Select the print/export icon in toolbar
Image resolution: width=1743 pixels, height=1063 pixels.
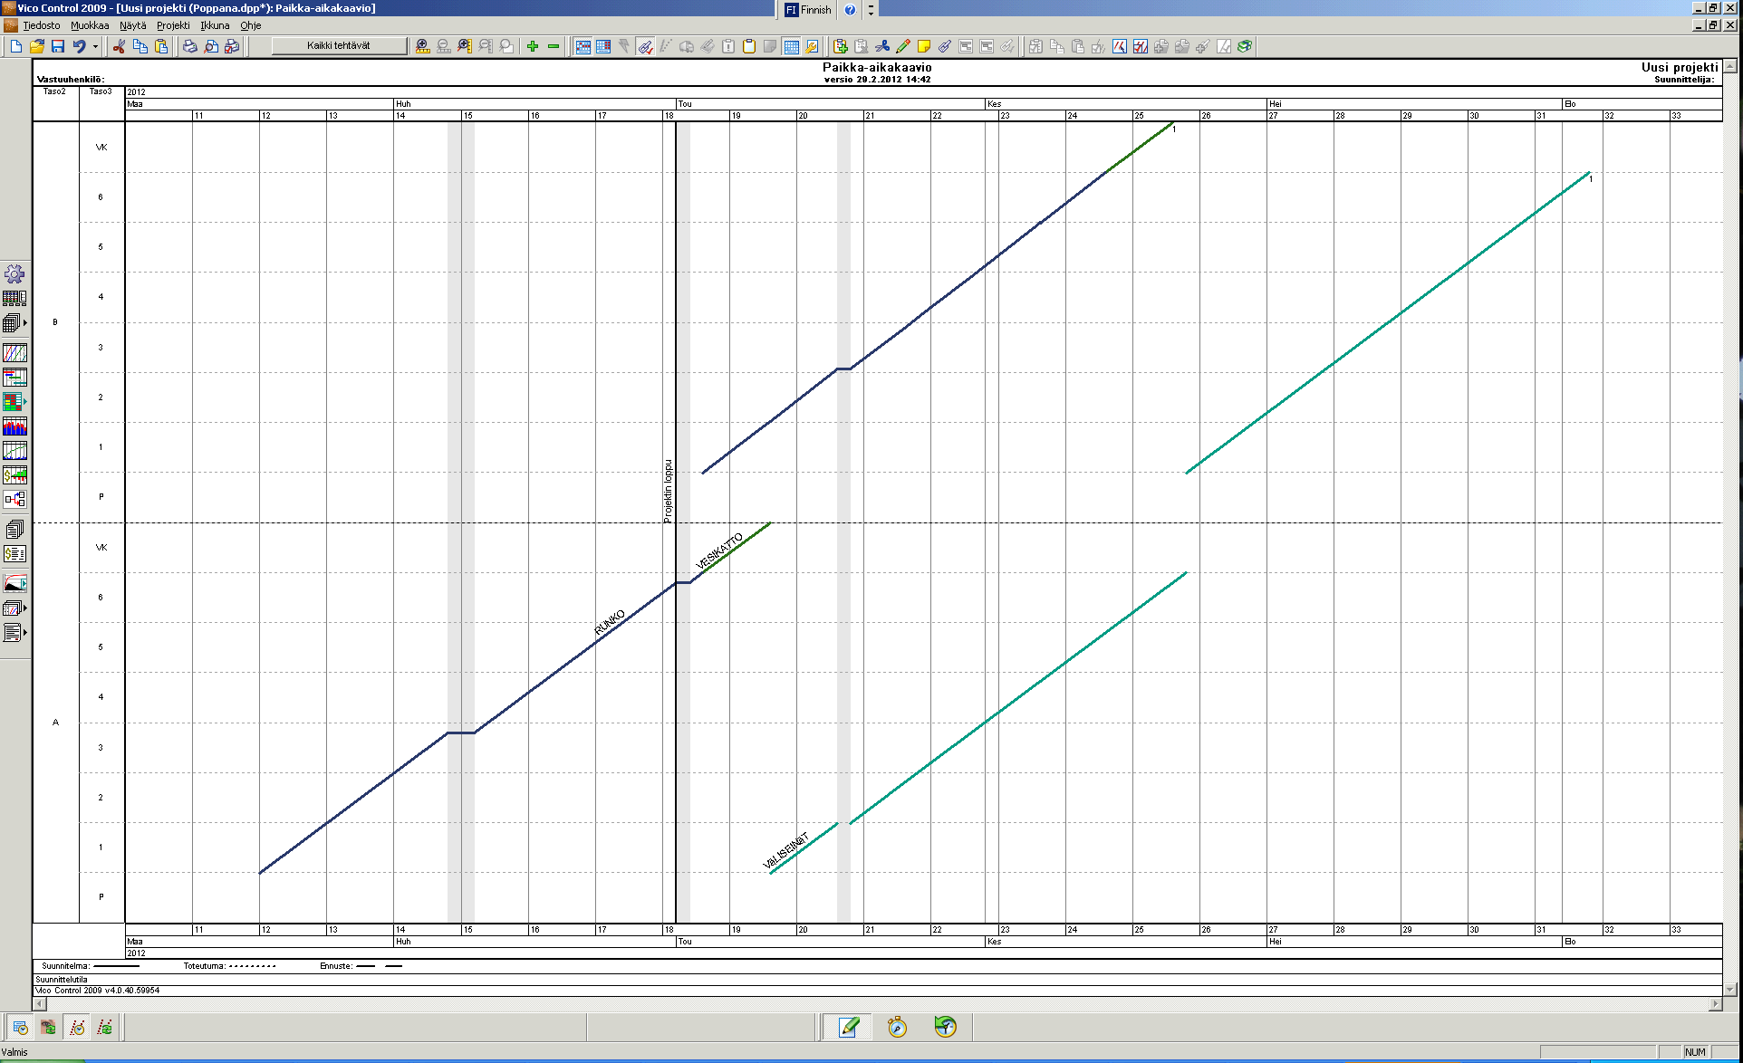pos(192,47)
